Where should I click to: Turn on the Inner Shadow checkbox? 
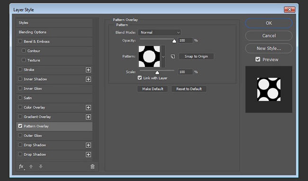(x=20, y=79)
